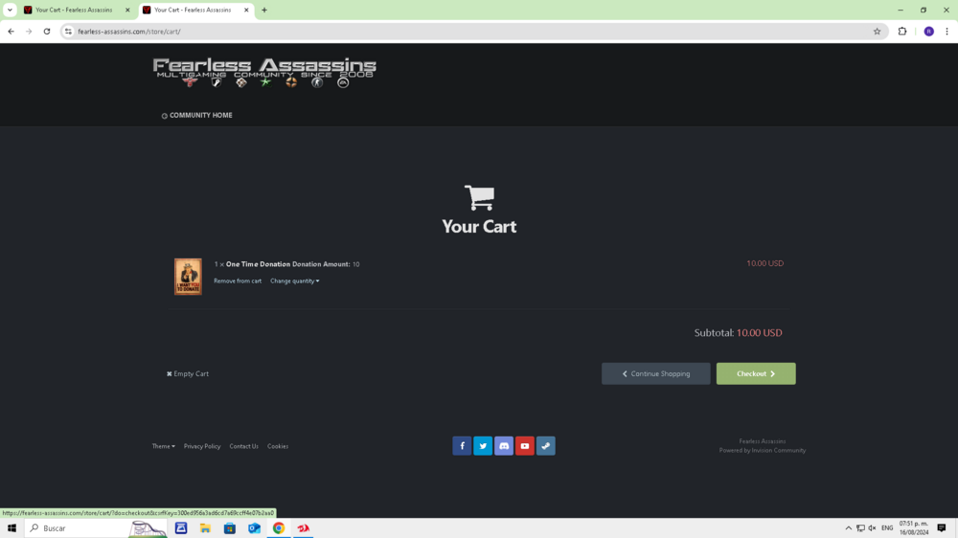Click the taskbar clock and date

(x=914, y=527)
